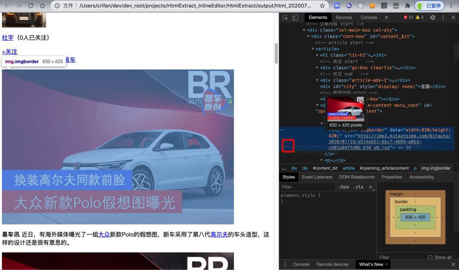
Task: Bookmark this page with the star
Action: pyautogui.click(x=322, y=5)
